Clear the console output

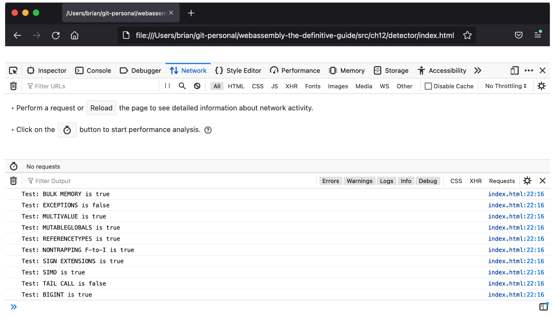[13, 181]
